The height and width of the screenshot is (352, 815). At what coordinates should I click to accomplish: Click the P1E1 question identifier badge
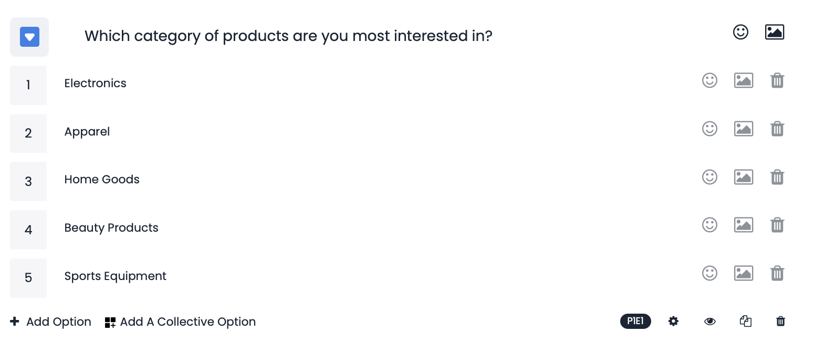635,321
